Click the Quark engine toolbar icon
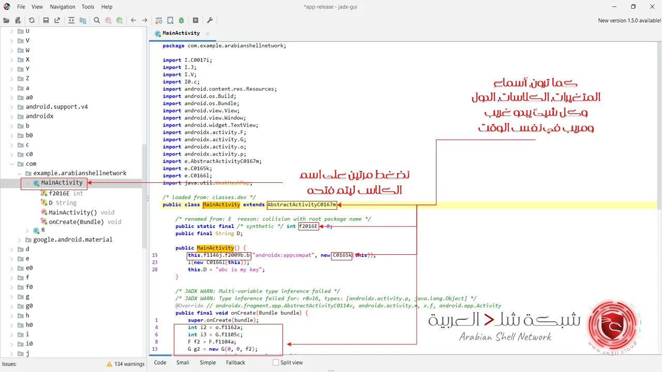 coord(170,21)
